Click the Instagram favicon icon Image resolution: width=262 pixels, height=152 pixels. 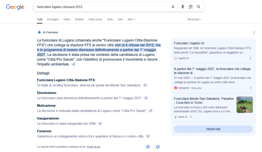[x=176, y=88]
